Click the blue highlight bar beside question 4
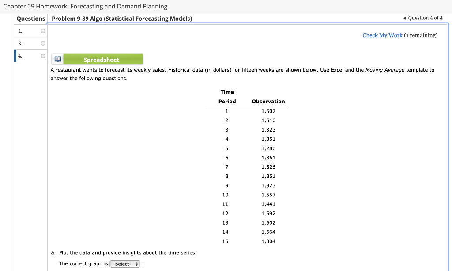The image size is (452, 271). pos(15,56)
